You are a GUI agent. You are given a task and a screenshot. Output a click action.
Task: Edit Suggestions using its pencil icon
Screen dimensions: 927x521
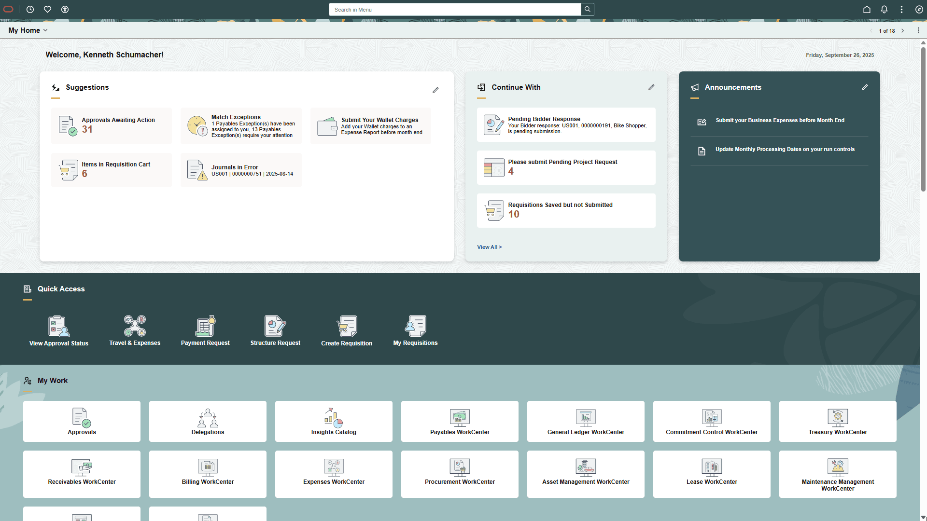[x=435, y=90]
